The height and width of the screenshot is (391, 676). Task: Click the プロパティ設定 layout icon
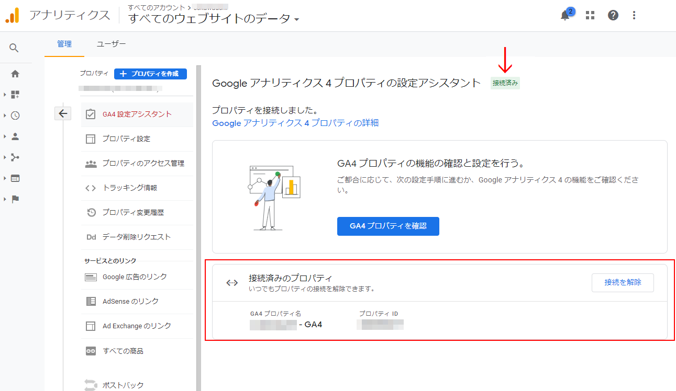(x=91, y=139)
